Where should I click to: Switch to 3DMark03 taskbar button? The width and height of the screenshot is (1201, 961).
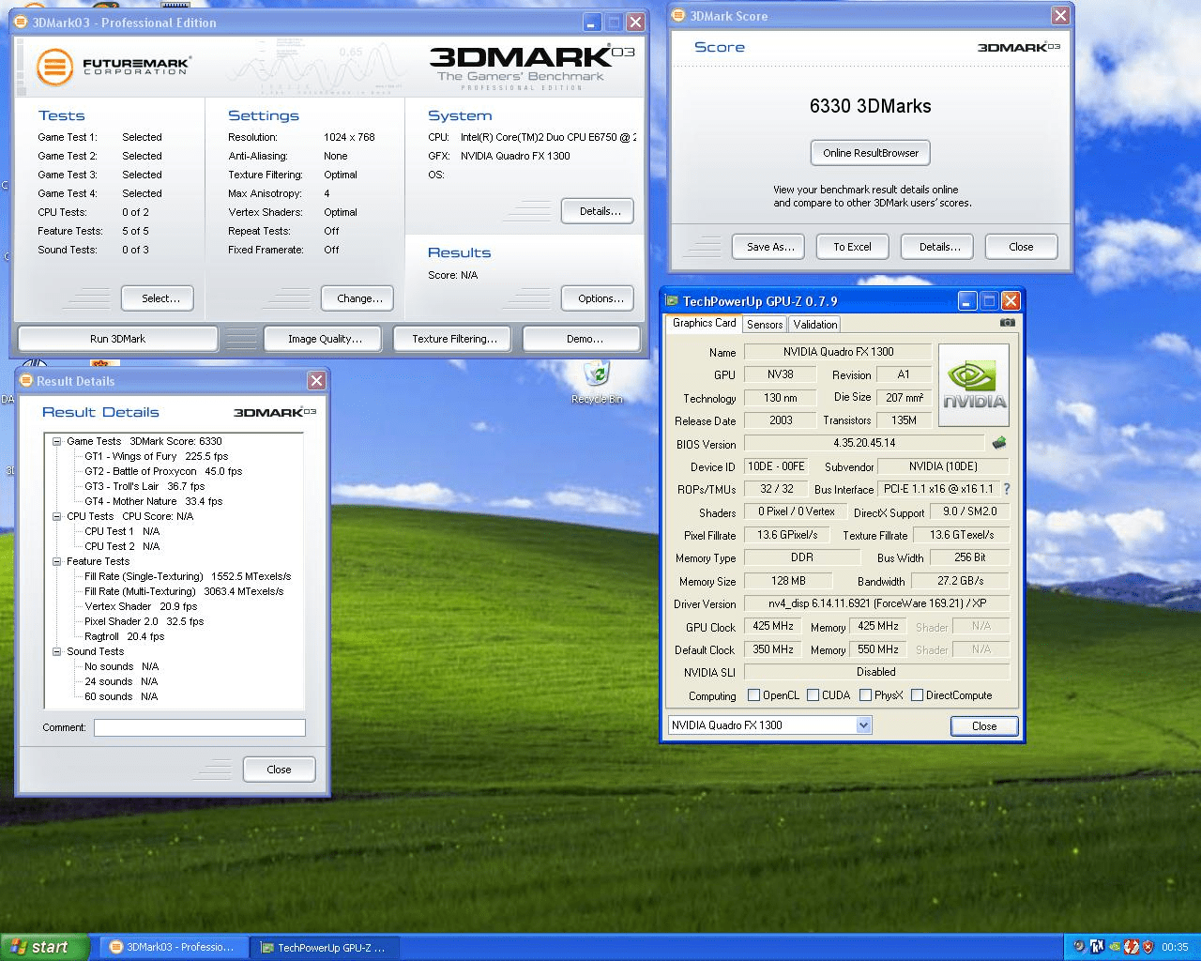point(172,947)
